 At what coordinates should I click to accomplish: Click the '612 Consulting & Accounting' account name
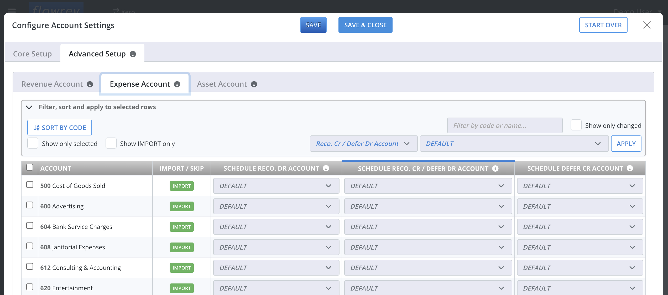coord(81,268)
